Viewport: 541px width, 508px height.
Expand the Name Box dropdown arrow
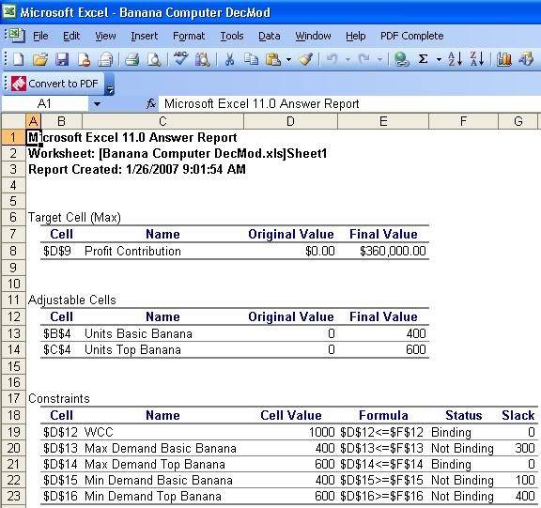click(x=97, y=103)
